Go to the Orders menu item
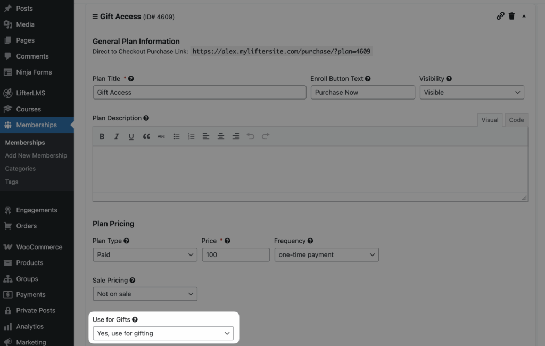This screenshot has width=545, height=346. [x=27, y=226]
